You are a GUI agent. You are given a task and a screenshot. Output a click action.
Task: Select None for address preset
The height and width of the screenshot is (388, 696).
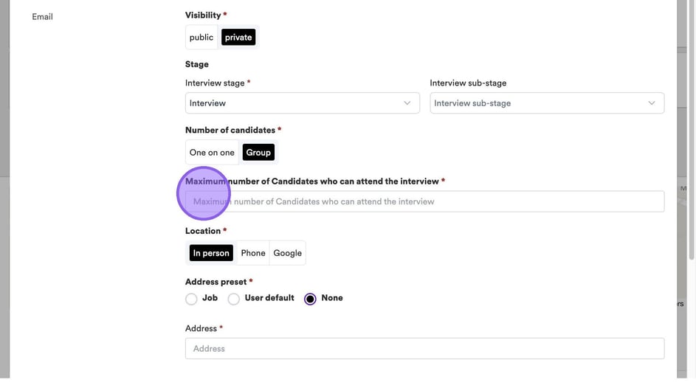(x=310, y=299)
